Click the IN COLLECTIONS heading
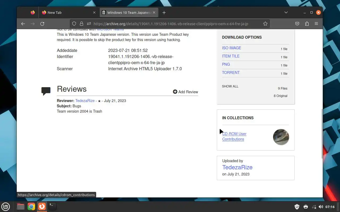The image size is (340, 212). click(x=238, y=118)
